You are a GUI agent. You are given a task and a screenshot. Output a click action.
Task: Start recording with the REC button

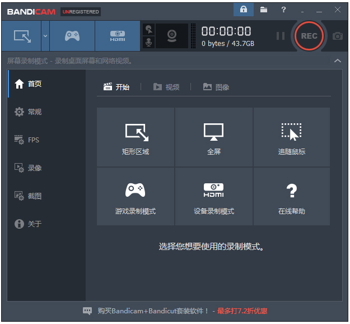(309, 36)
